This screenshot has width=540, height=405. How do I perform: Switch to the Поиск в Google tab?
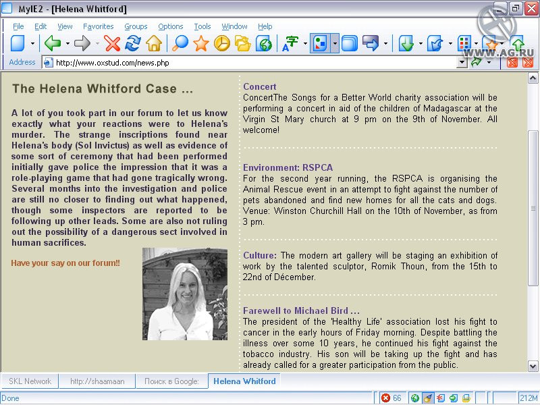pos(171,381)
